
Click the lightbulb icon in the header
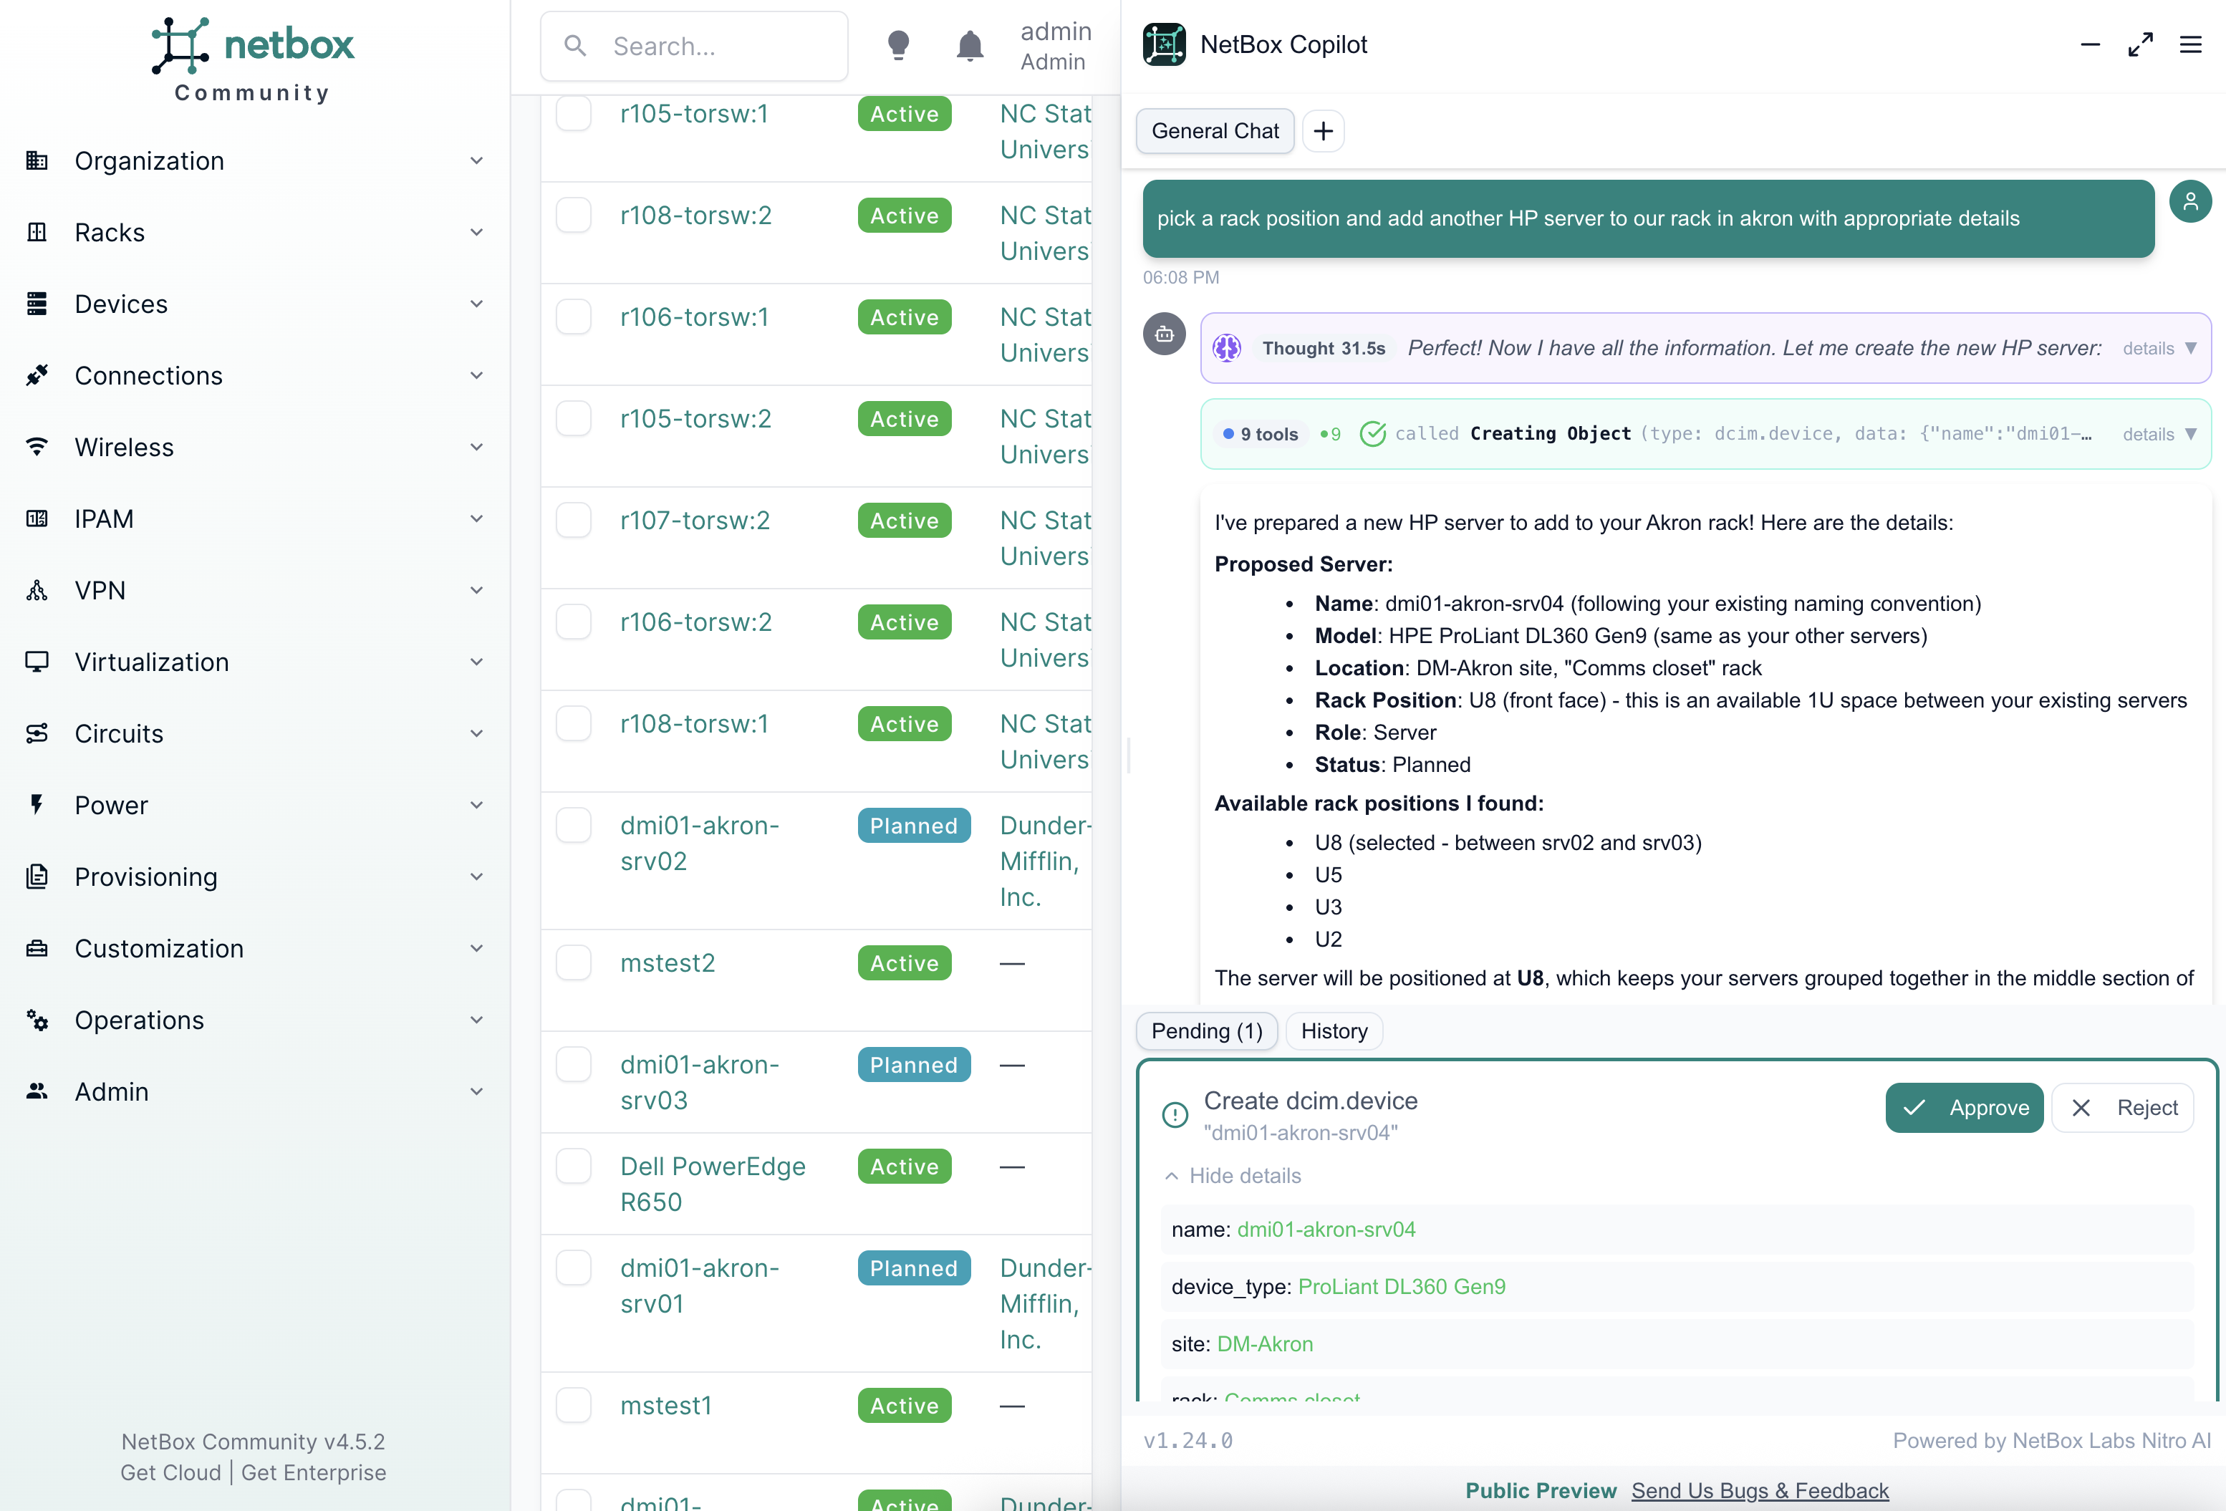[x=897, y=45]
